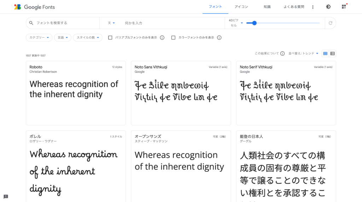Click the info icon beside variable fonts
Image resolution: width=362 pixels, height=202 pixels.
pos(162,38)
